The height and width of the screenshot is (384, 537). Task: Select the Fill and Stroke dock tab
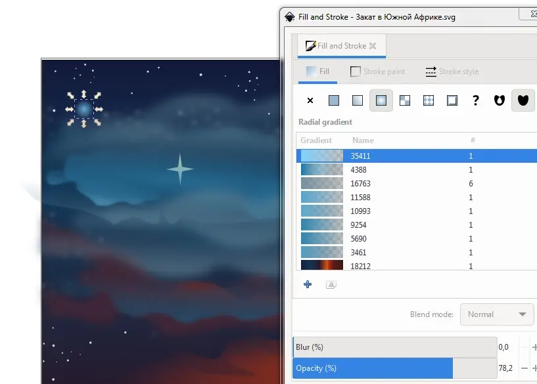tap(341, 46)
